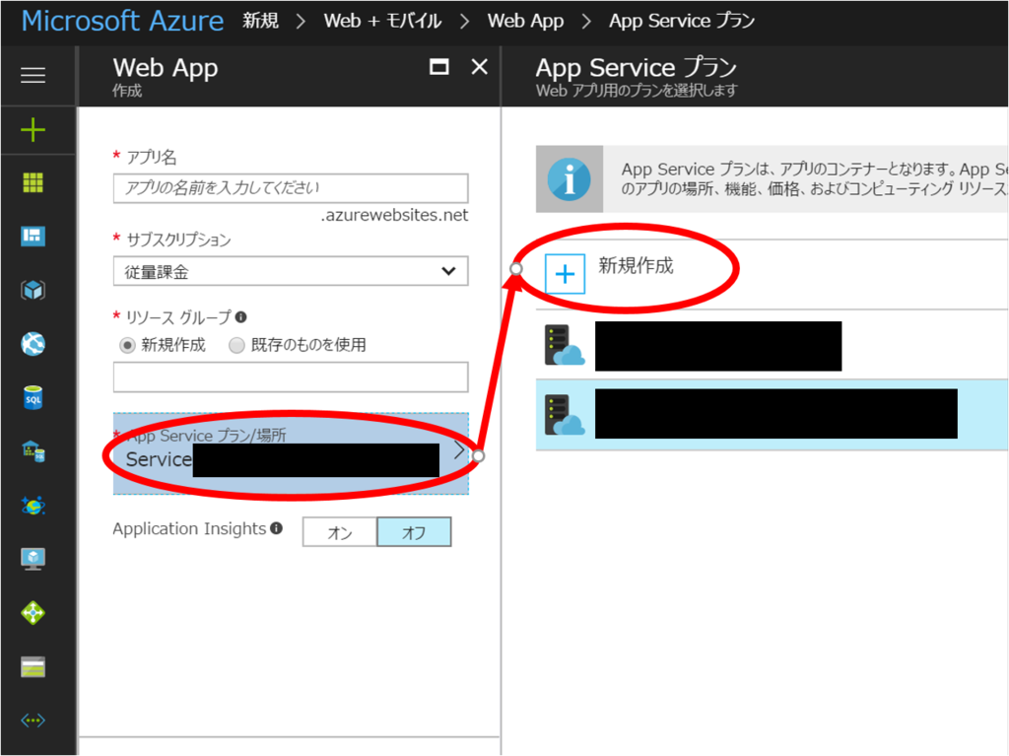The height and width of the screenshot is (756, 1009).
Task: Open the hamburger menu in sidebar
Action: pyautogui.click(x=33, y=75)
